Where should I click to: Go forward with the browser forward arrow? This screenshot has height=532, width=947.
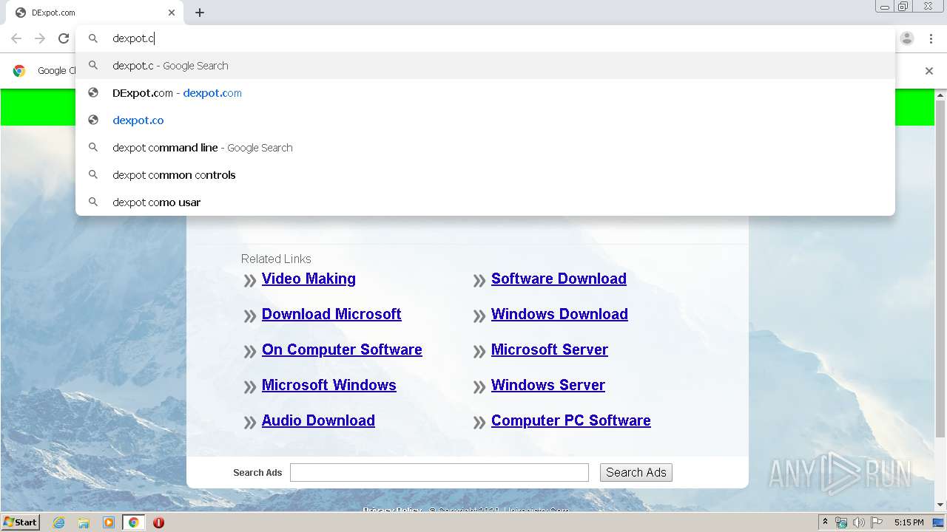click(40, 38)
